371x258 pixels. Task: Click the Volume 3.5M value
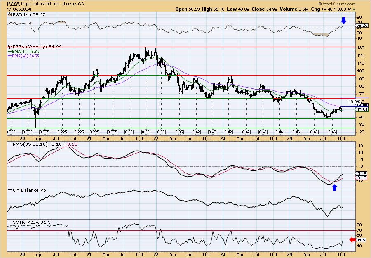click(294, 9)
